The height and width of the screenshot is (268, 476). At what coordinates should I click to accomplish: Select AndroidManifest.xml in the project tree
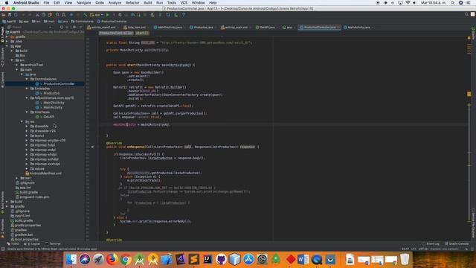click(x=45, y=173)
